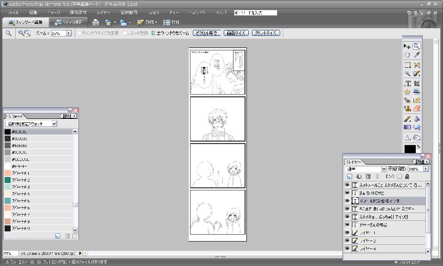The width and height of the screenshot is (443, 266).
Task: Hide the selected text layer via eye
Action: coord(347,201)
